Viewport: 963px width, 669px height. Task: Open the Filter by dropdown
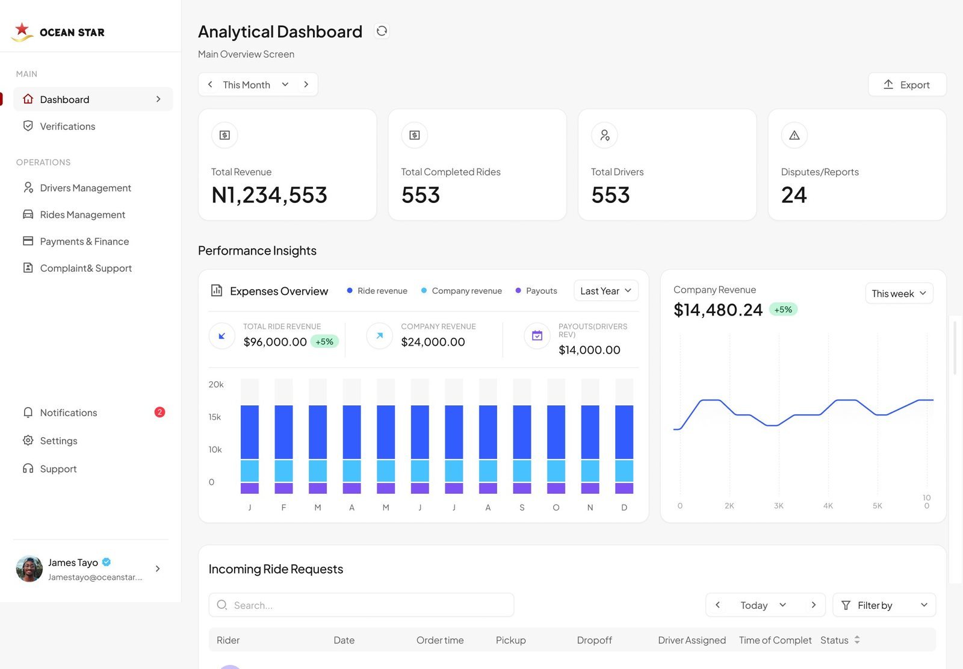pyautogui.click(x=884, y=605)
